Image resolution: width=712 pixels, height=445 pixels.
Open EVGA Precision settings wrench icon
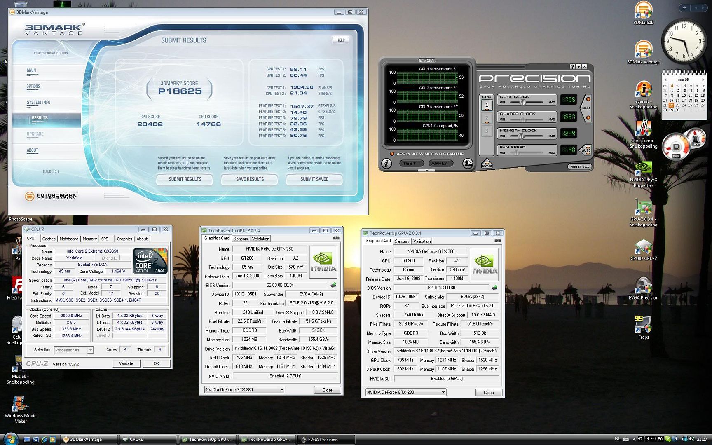tap(468, 164)
